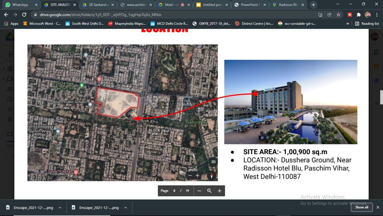The width and height of the screenshot is (383, 216).
Task: Open the MapmyIndia Maps bookmark
Action: (127, 24)
